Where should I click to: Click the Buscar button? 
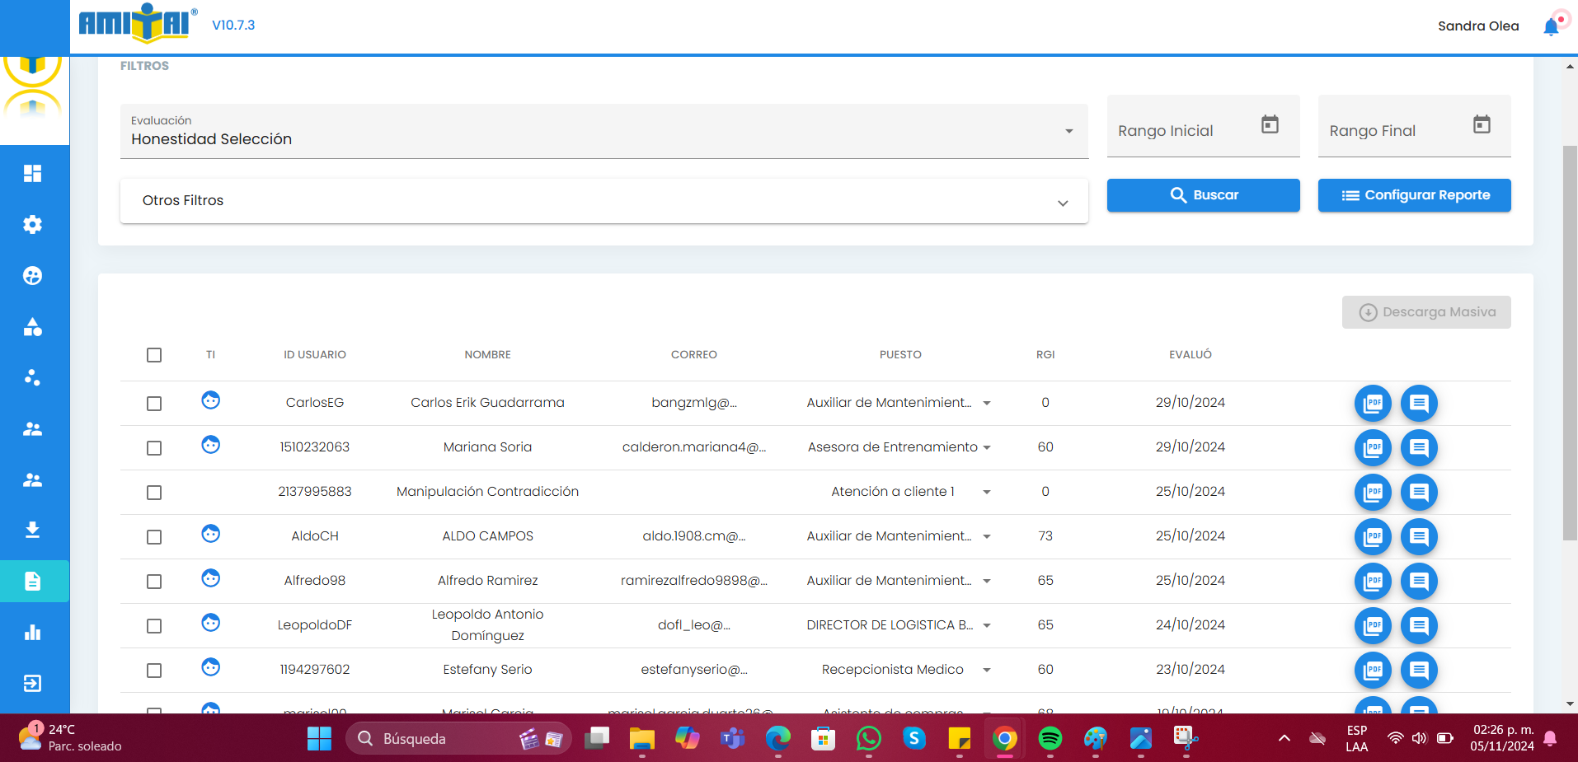pyautogui.click(x=1203, y=195)
